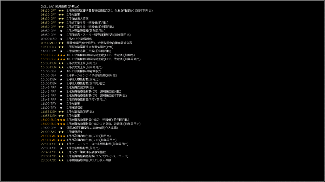This screenshot has height=182, width=325.
Task: Click the single star beside 09:00 NZD
Action: pyautogui.click(x=61, y=39)
